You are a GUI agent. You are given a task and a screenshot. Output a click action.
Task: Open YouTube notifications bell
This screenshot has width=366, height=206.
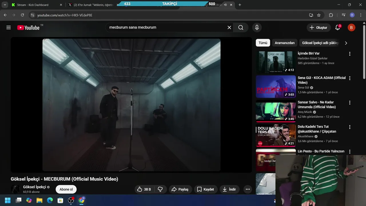click(338, 27)
